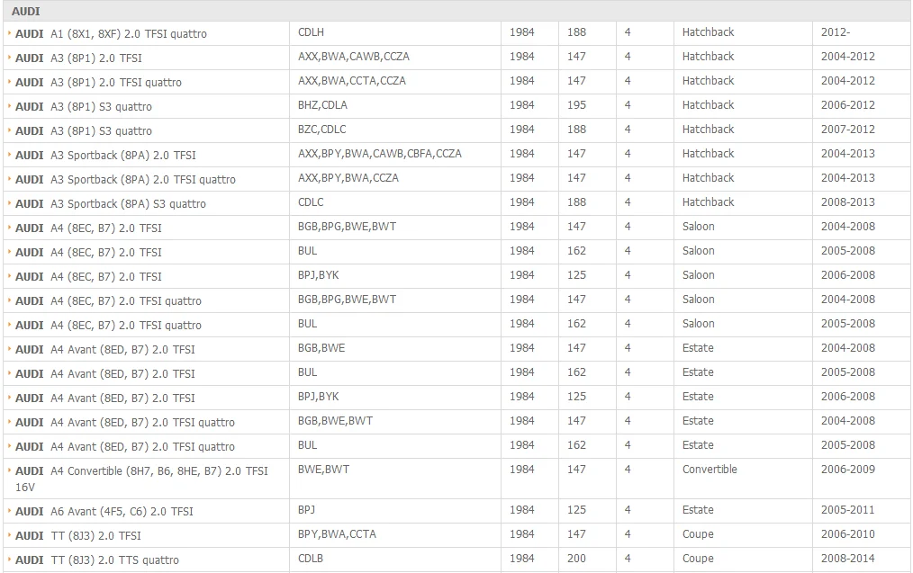Click the orange arrow beside A4 Avant 2.0 TFSI quattro BGB,BWE,BWT row
This screenshot has width=913, height=573.
[9, 422]
